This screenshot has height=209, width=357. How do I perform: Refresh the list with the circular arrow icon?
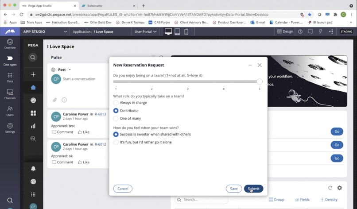[330, 188]
